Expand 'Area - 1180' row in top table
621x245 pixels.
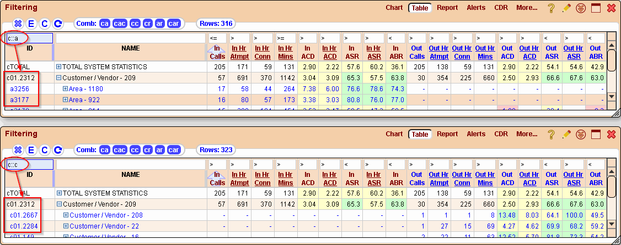point(66,88)
